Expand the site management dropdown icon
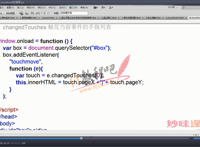 tap(111, 8)
